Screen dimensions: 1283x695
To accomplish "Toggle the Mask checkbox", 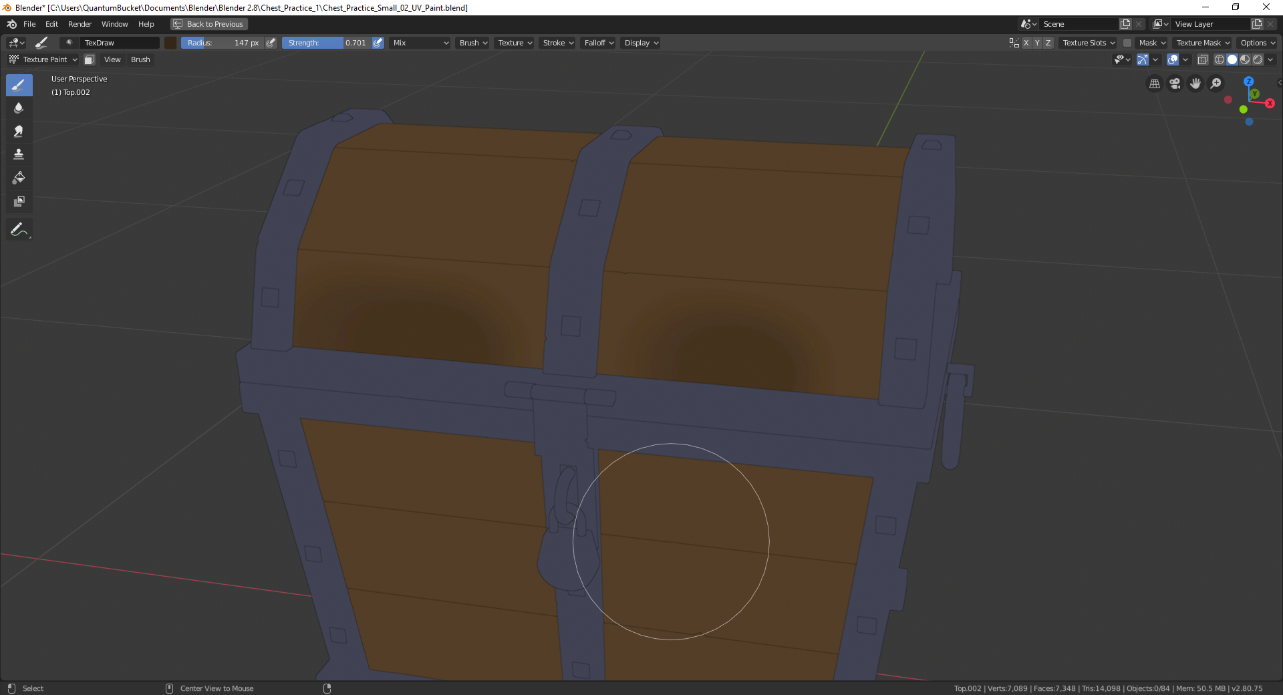I will click(1127, 43).
